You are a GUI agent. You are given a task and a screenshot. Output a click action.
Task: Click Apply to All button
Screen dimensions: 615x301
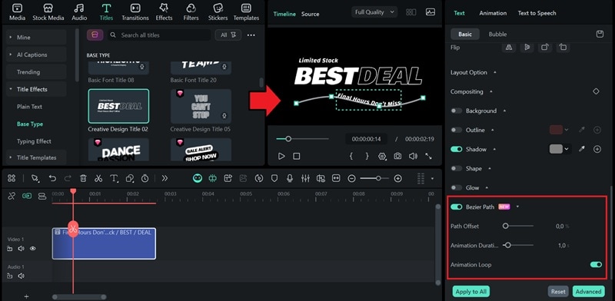pyautogui.click(x=471, y=292)
